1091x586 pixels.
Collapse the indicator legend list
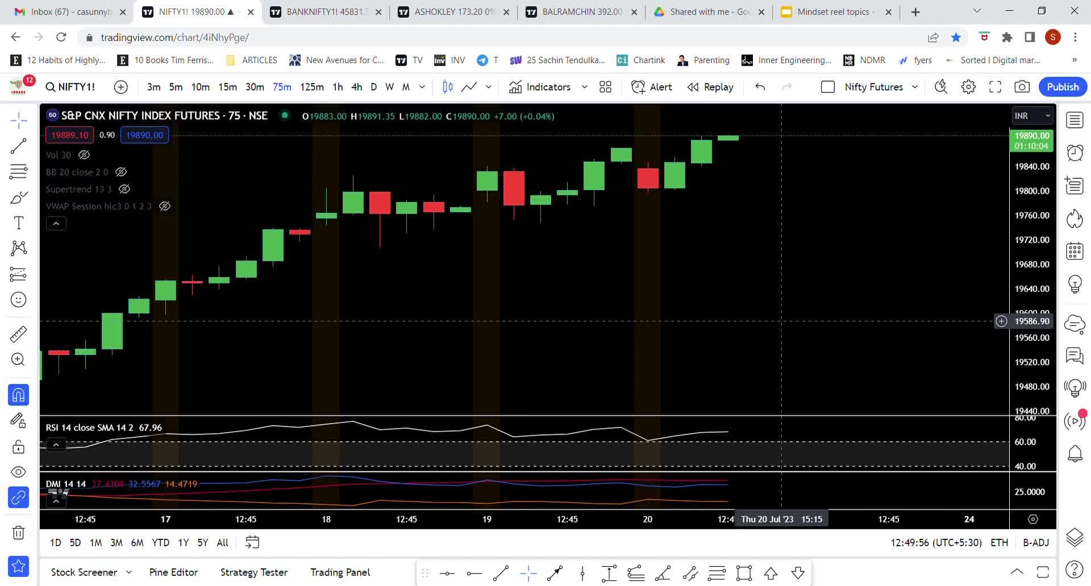tap(56, 224)
